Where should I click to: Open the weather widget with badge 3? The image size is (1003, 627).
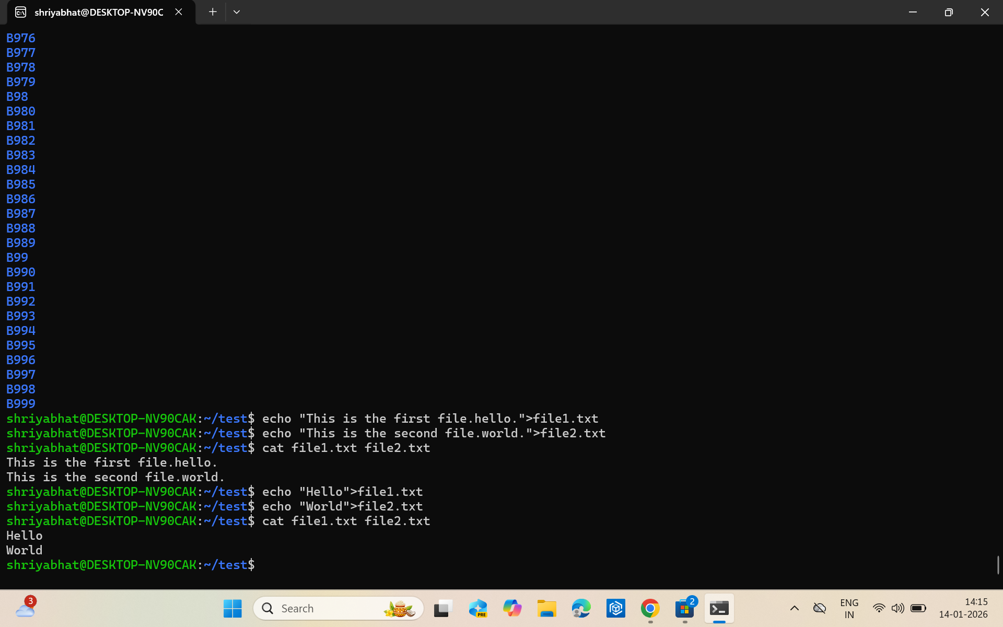25,608
